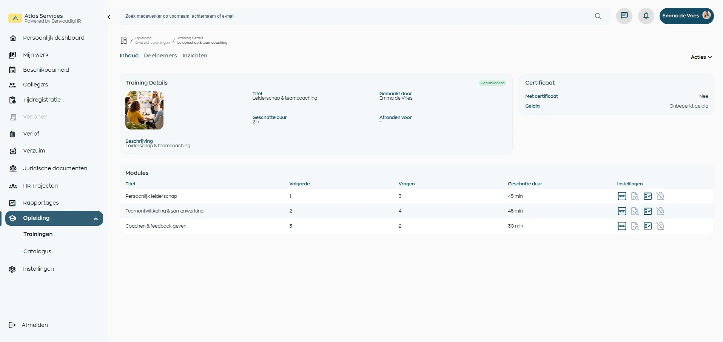
Task: Collapse the Opleiding sidebar section
Action: point(96,219)
